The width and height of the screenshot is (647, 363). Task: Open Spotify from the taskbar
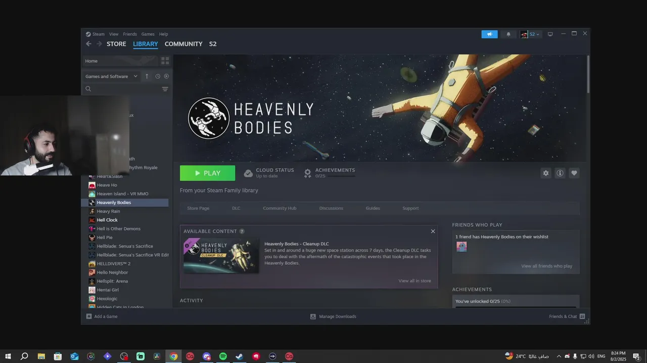[223, 356]
